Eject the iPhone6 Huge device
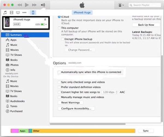This screenshot has height=137, width=164. click(x=45, y=19)
